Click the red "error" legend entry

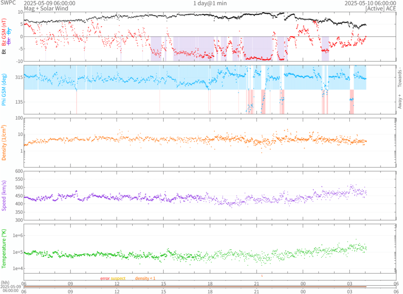105,278
